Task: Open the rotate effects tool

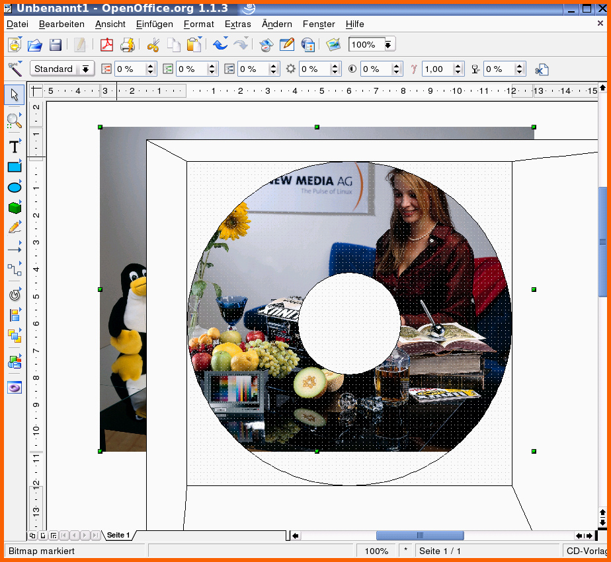Action: click(15, 295)
